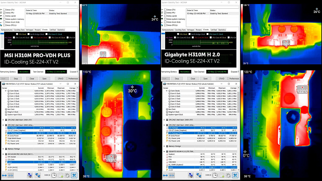Expand Memory Timings section in left HWiNFO
The image size is (322, 181).
[x=3, y=149]
